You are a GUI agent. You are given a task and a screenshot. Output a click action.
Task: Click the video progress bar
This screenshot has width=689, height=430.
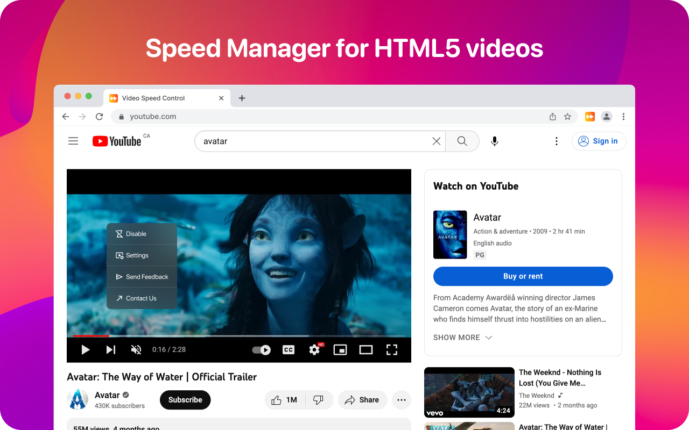coord(239,336)
